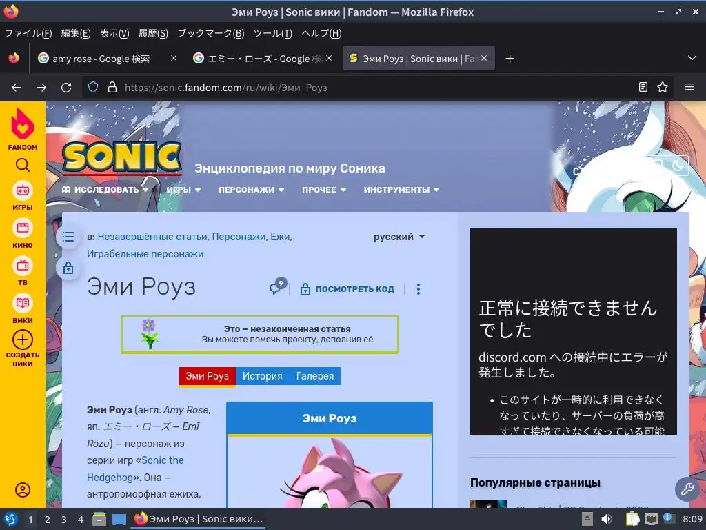The width and height of the screenshot is (706, 530).
Task: Expand the ИНСТРУМЕНТЫ dropdown
Action: coord(402,190)
